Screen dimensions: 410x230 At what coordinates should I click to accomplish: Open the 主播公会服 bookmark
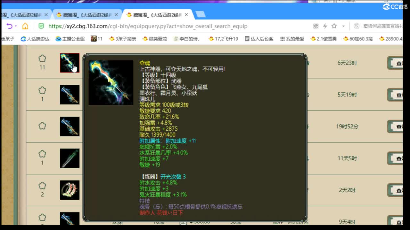pos(70,39)
